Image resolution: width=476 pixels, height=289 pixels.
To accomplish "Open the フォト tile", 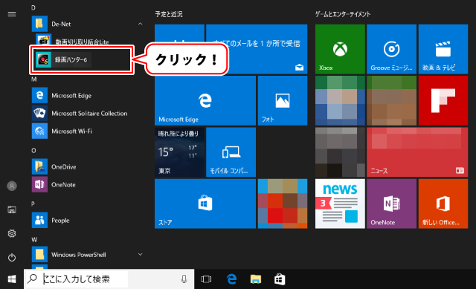I will (x=283, y=101).
